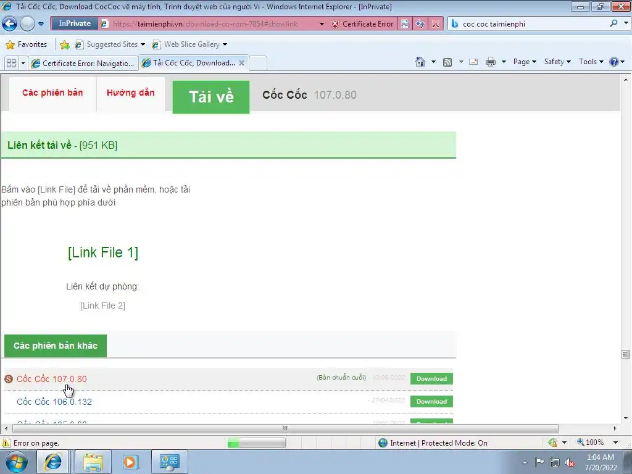Open the Tools menu

[x=591, y=62]
